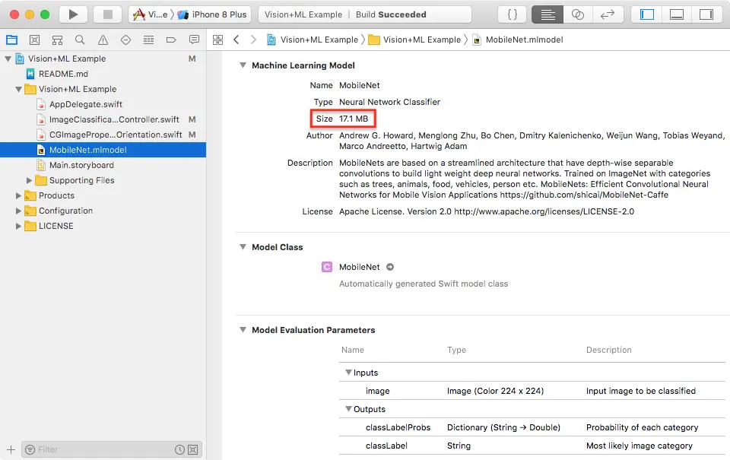Viewport: 730px width, 460px height.
Task: Show the Find navigator
Action: pyautogui.click(x=80, y=40)
